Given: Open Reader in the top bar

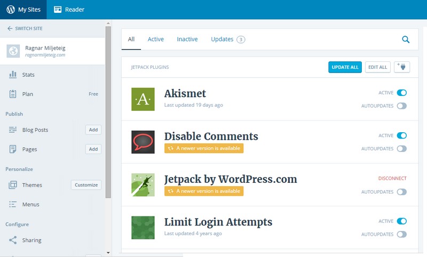Looking at the screenshot, I should click(69, 10).
